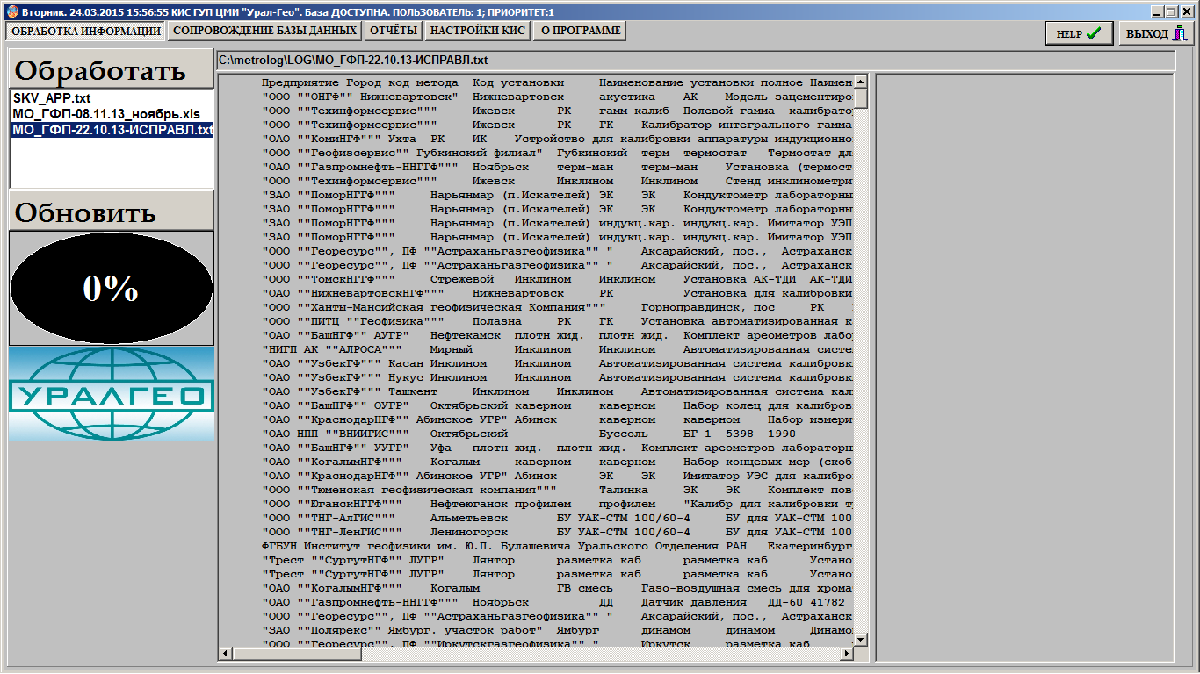
Task: Click the HELP button with checkmark
Action: (1079, 33)
